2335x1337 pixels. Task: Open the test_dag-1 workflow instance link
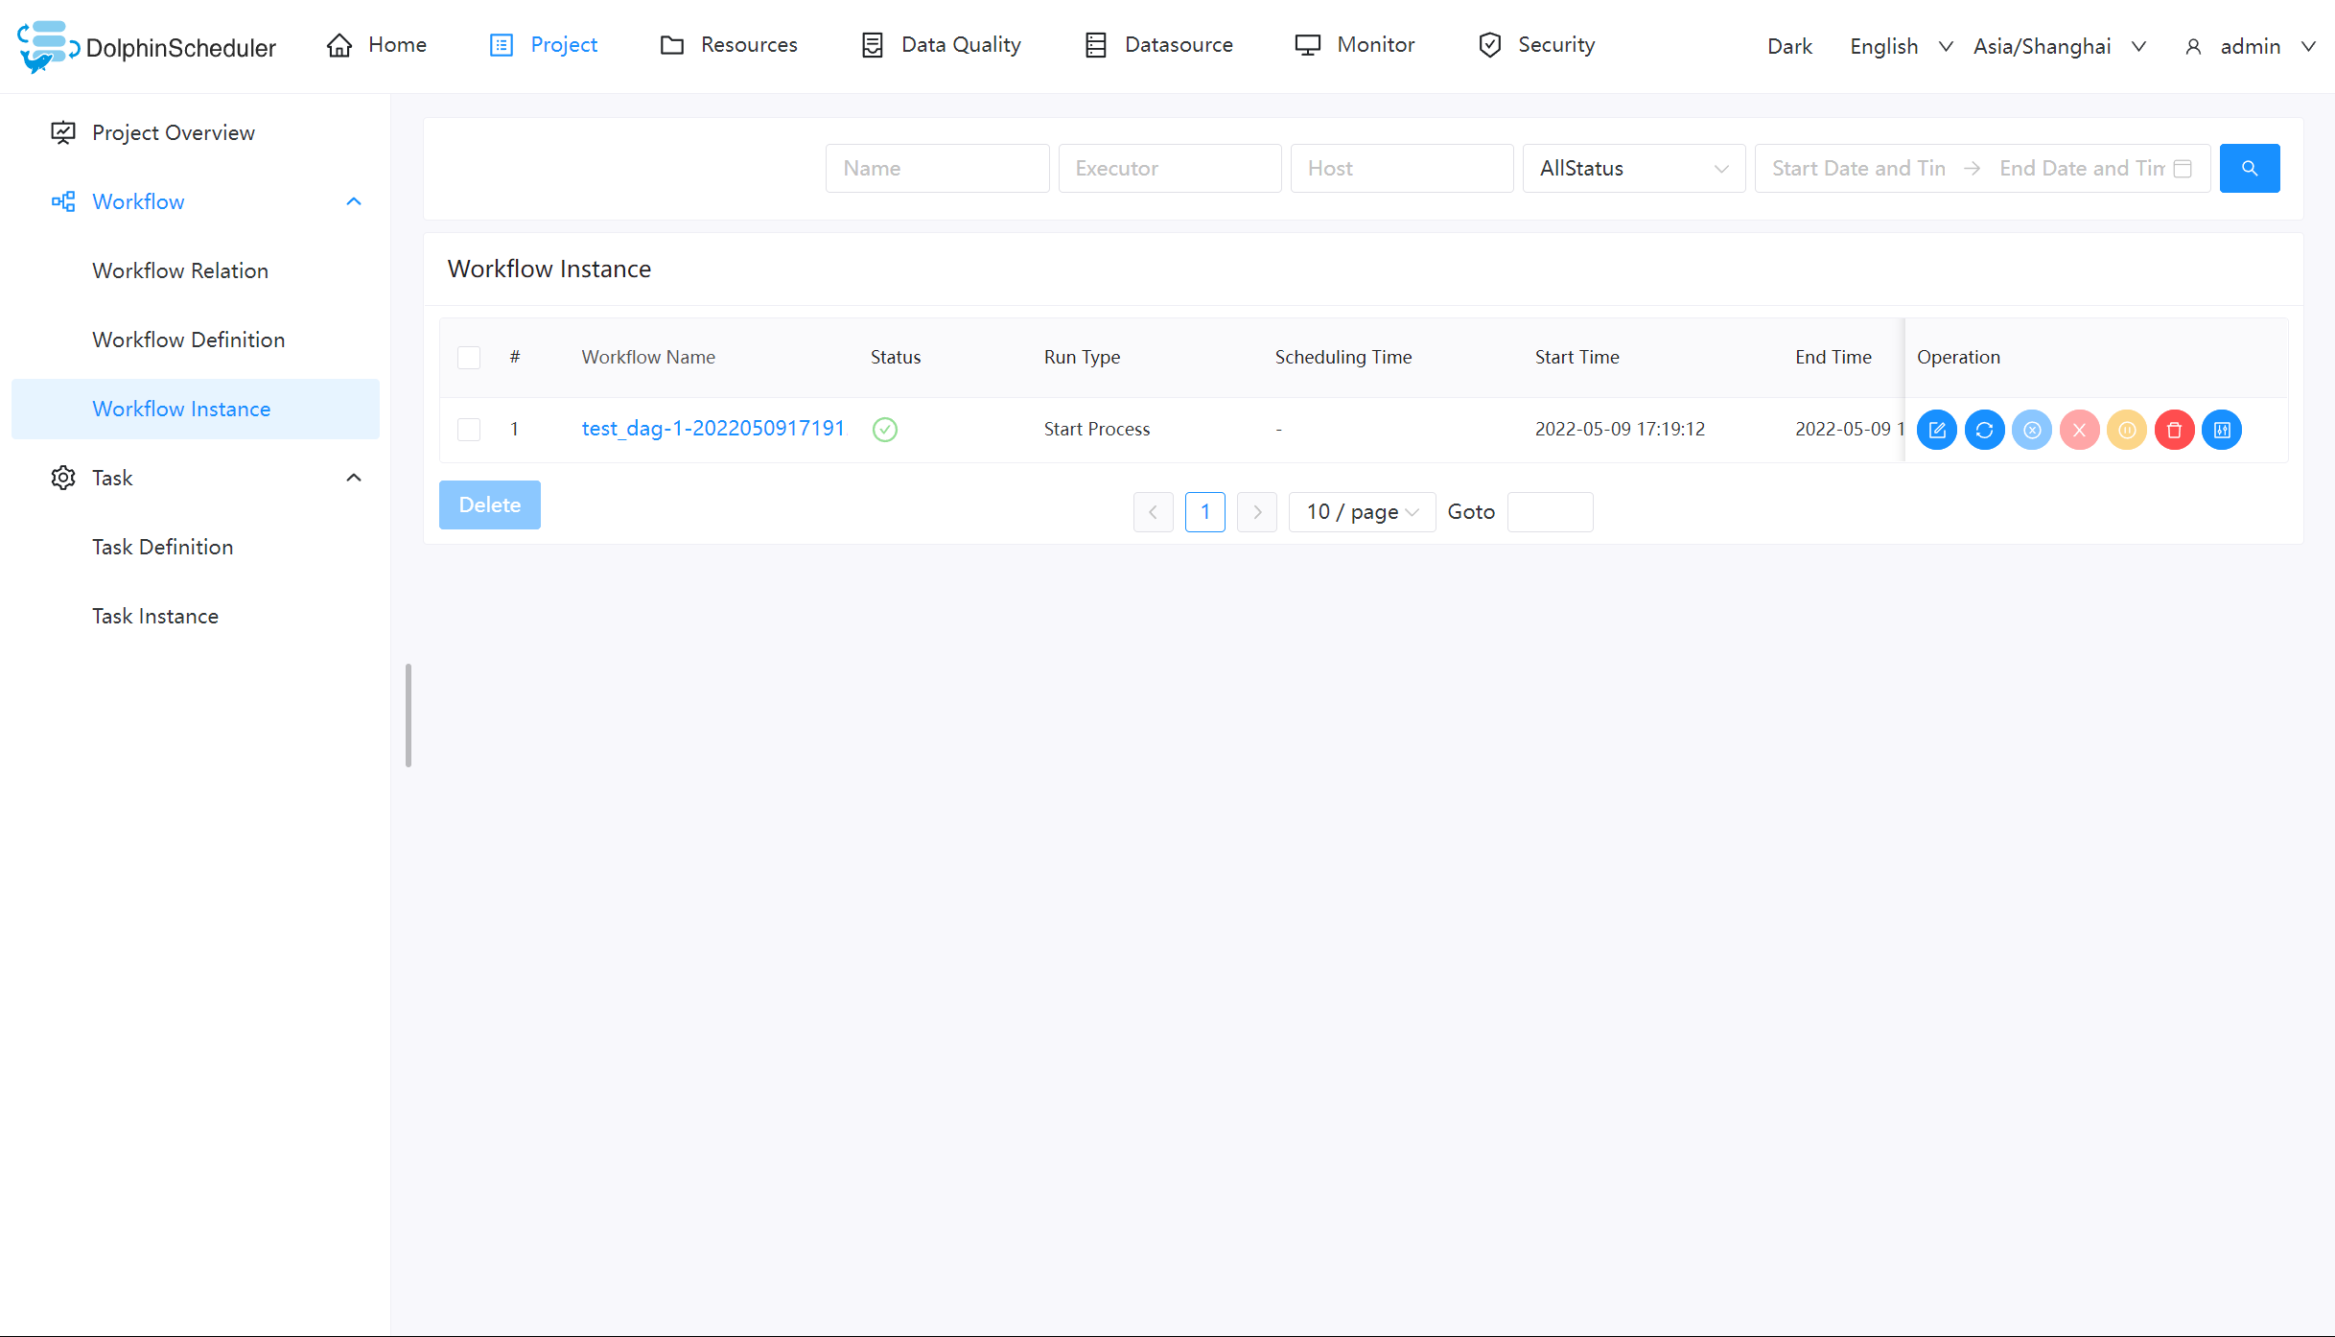pos(712,429)
